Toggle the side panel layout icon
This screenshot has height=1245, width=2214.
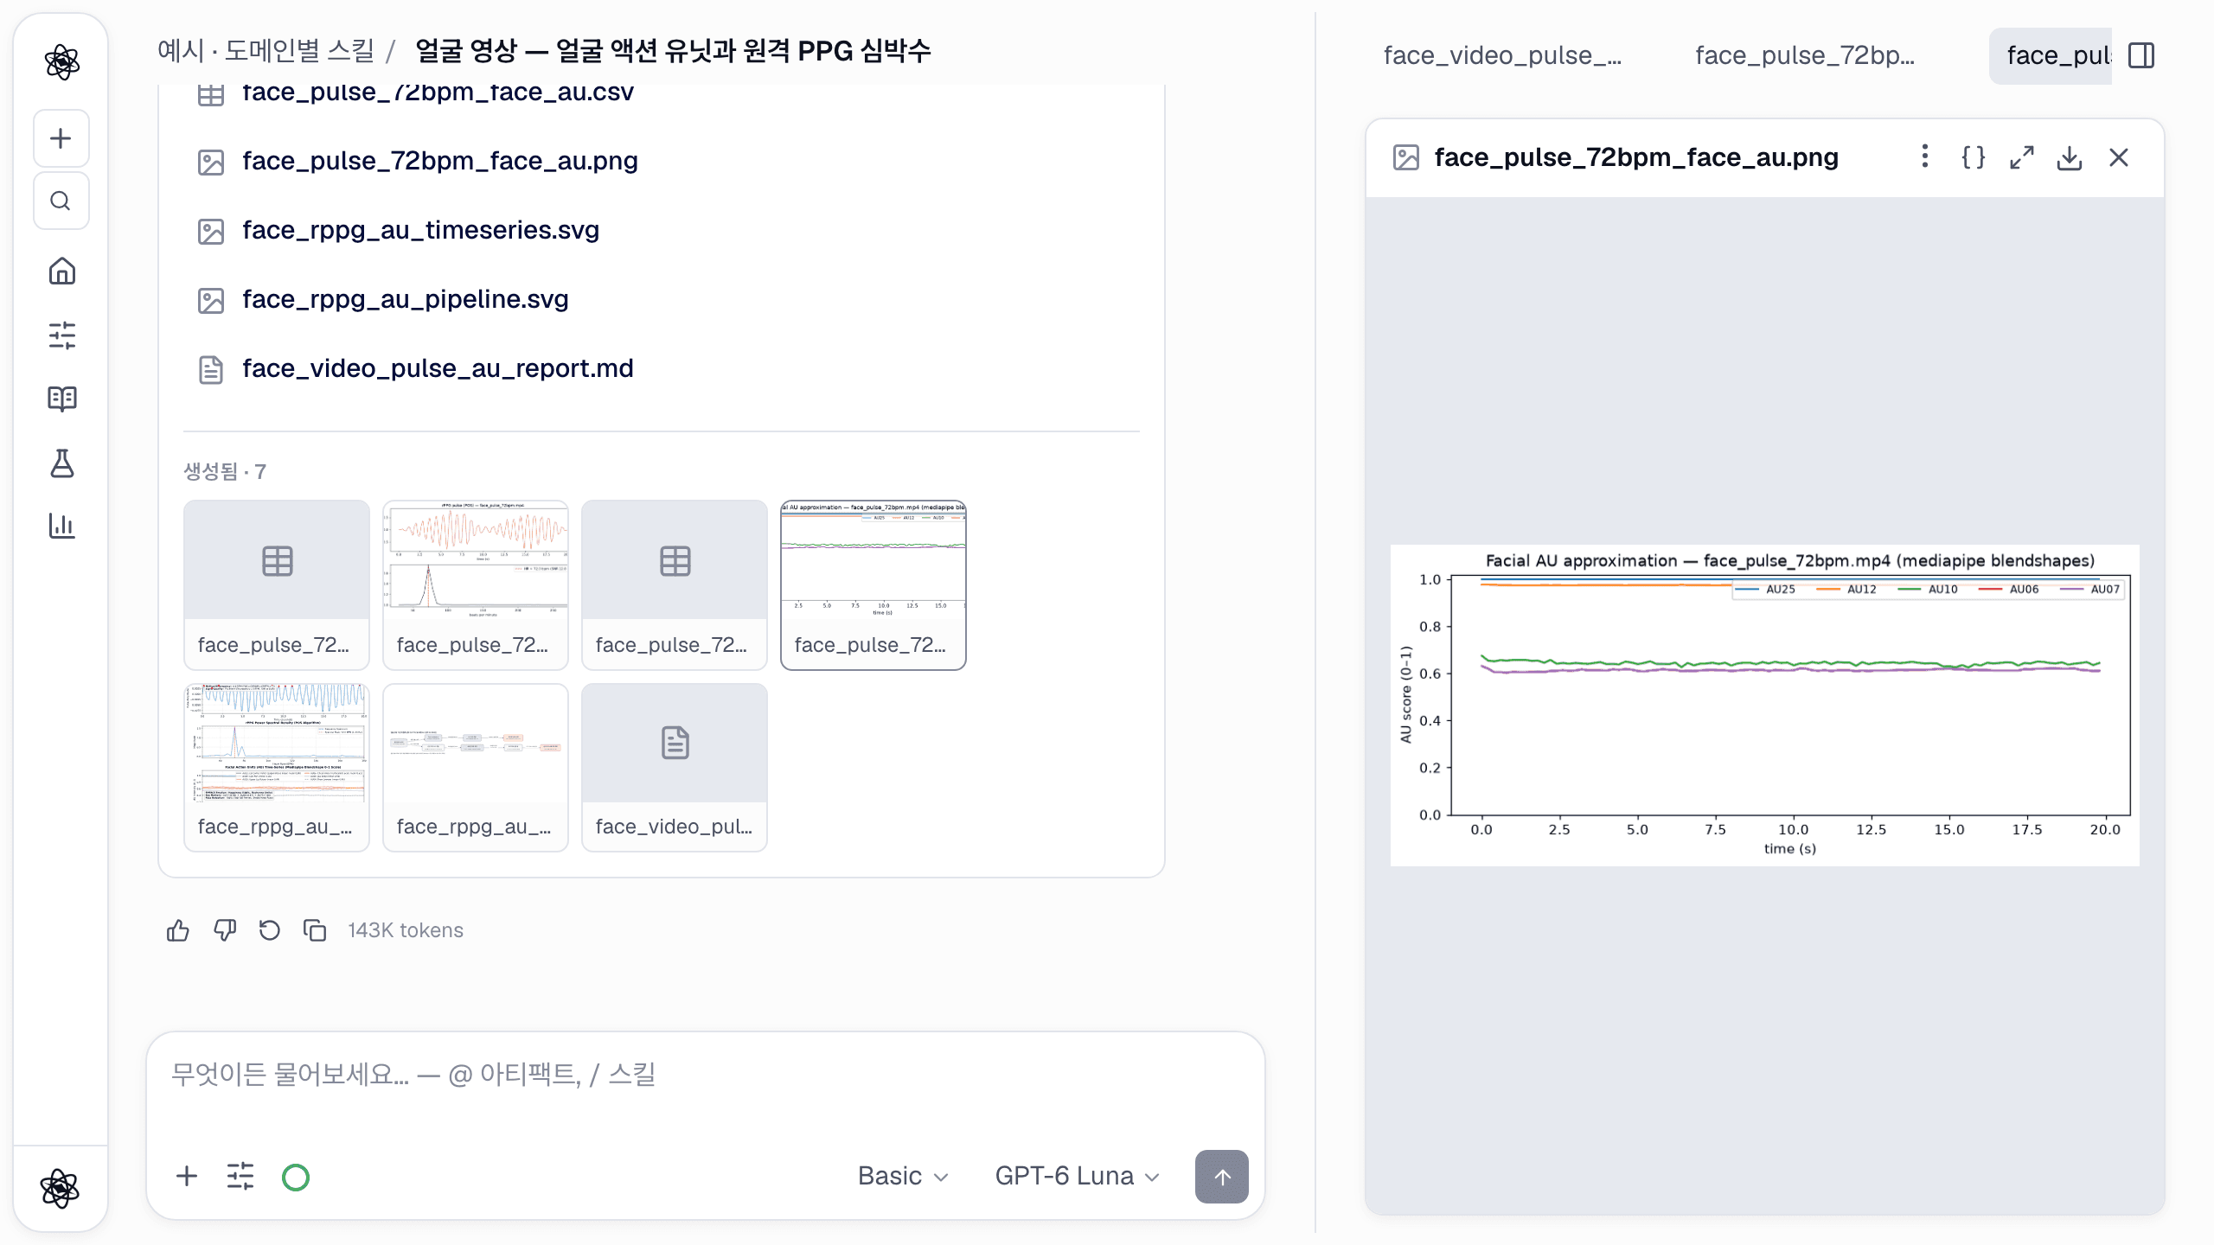2141,55
